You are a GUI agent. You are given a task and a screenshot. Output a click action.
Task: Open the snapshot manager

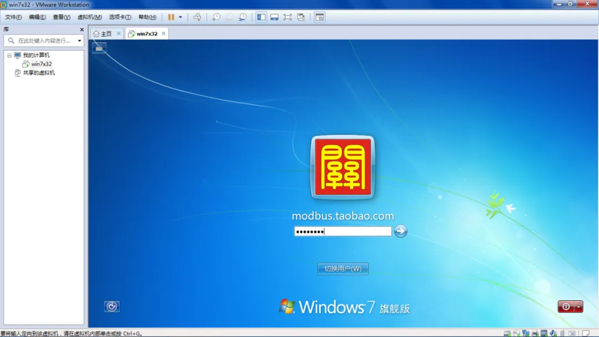(x=242, y=17)
